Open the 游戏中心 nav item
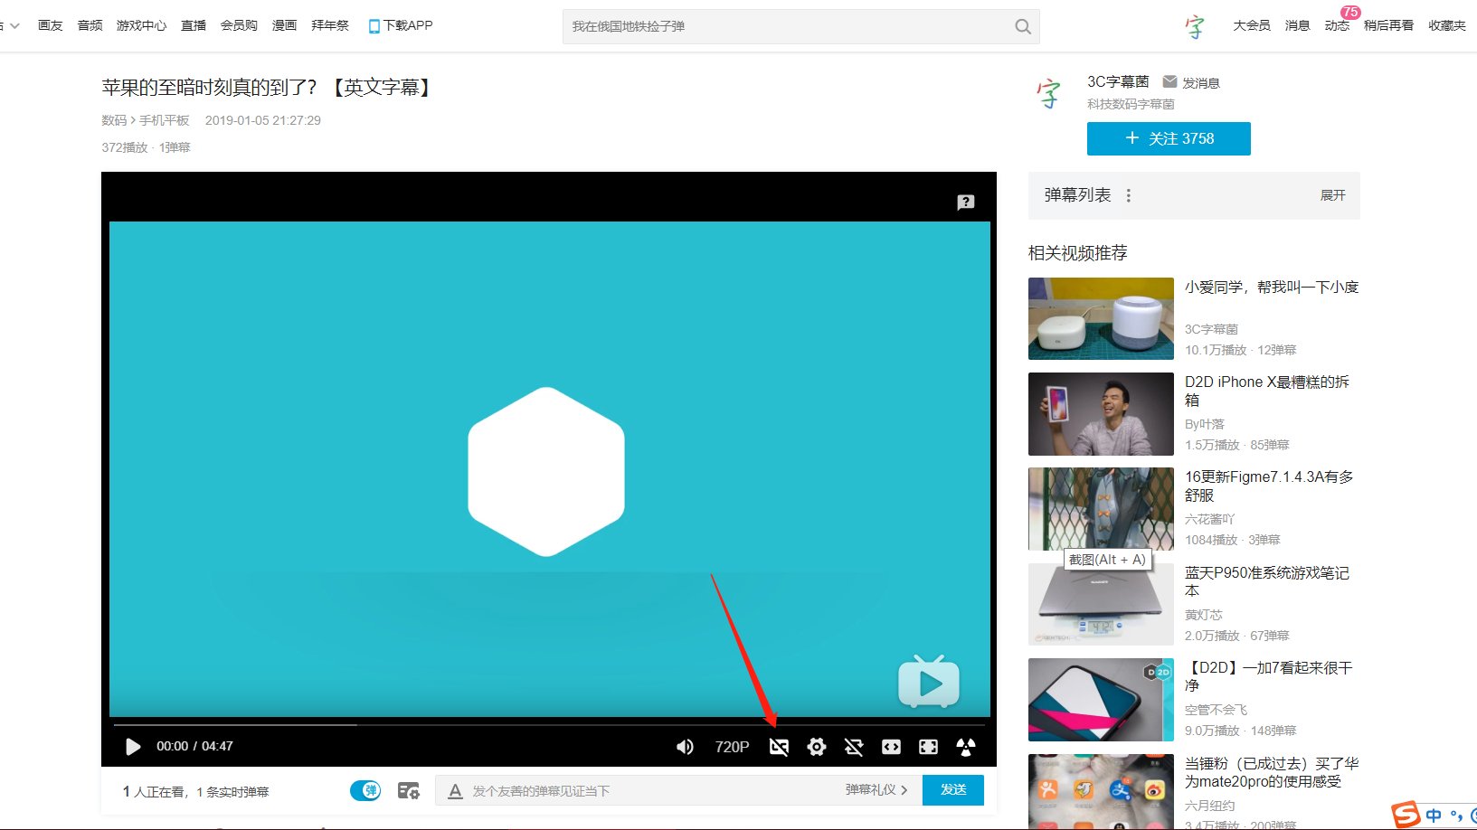Image resolution: width=1477 pixels, height=830 pixels. pyautogui.click(x=141, y=25)
